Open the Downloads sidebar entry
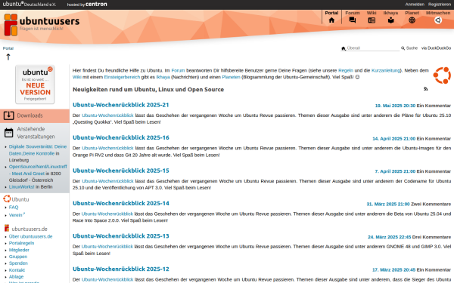The image size is (454, 283). [35, 115]
